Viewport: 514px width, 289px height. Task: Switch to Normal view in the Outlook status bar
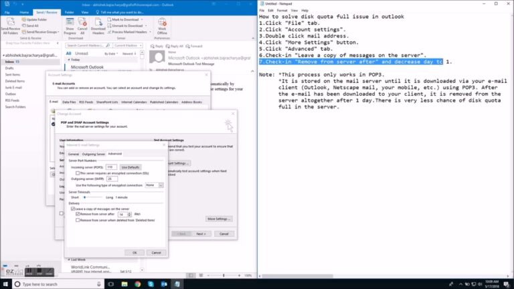(191, 276)
